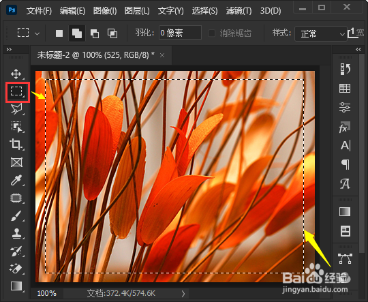Open the status bar info arrow menu
The image size is (368, 302).
coord(183,294)
